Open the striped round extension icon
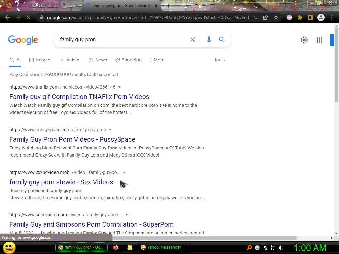This screenshot has height=254, width=339. point(289,17)
